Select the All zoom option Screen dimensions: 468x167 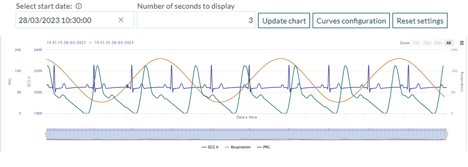click(448, 43)
